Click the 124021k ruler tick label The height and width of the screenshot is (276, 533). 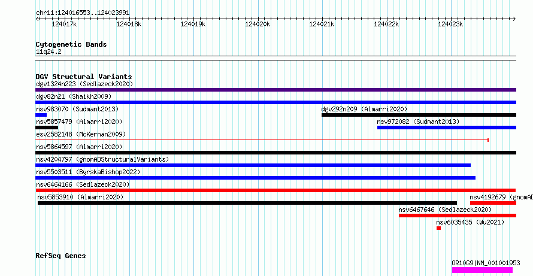click(x=322, y=25)
